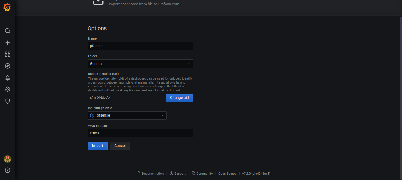The width and height of the screenshot is (402, 180).
Task: Open the search magnifier in sidebar
Action: [8, 31]
